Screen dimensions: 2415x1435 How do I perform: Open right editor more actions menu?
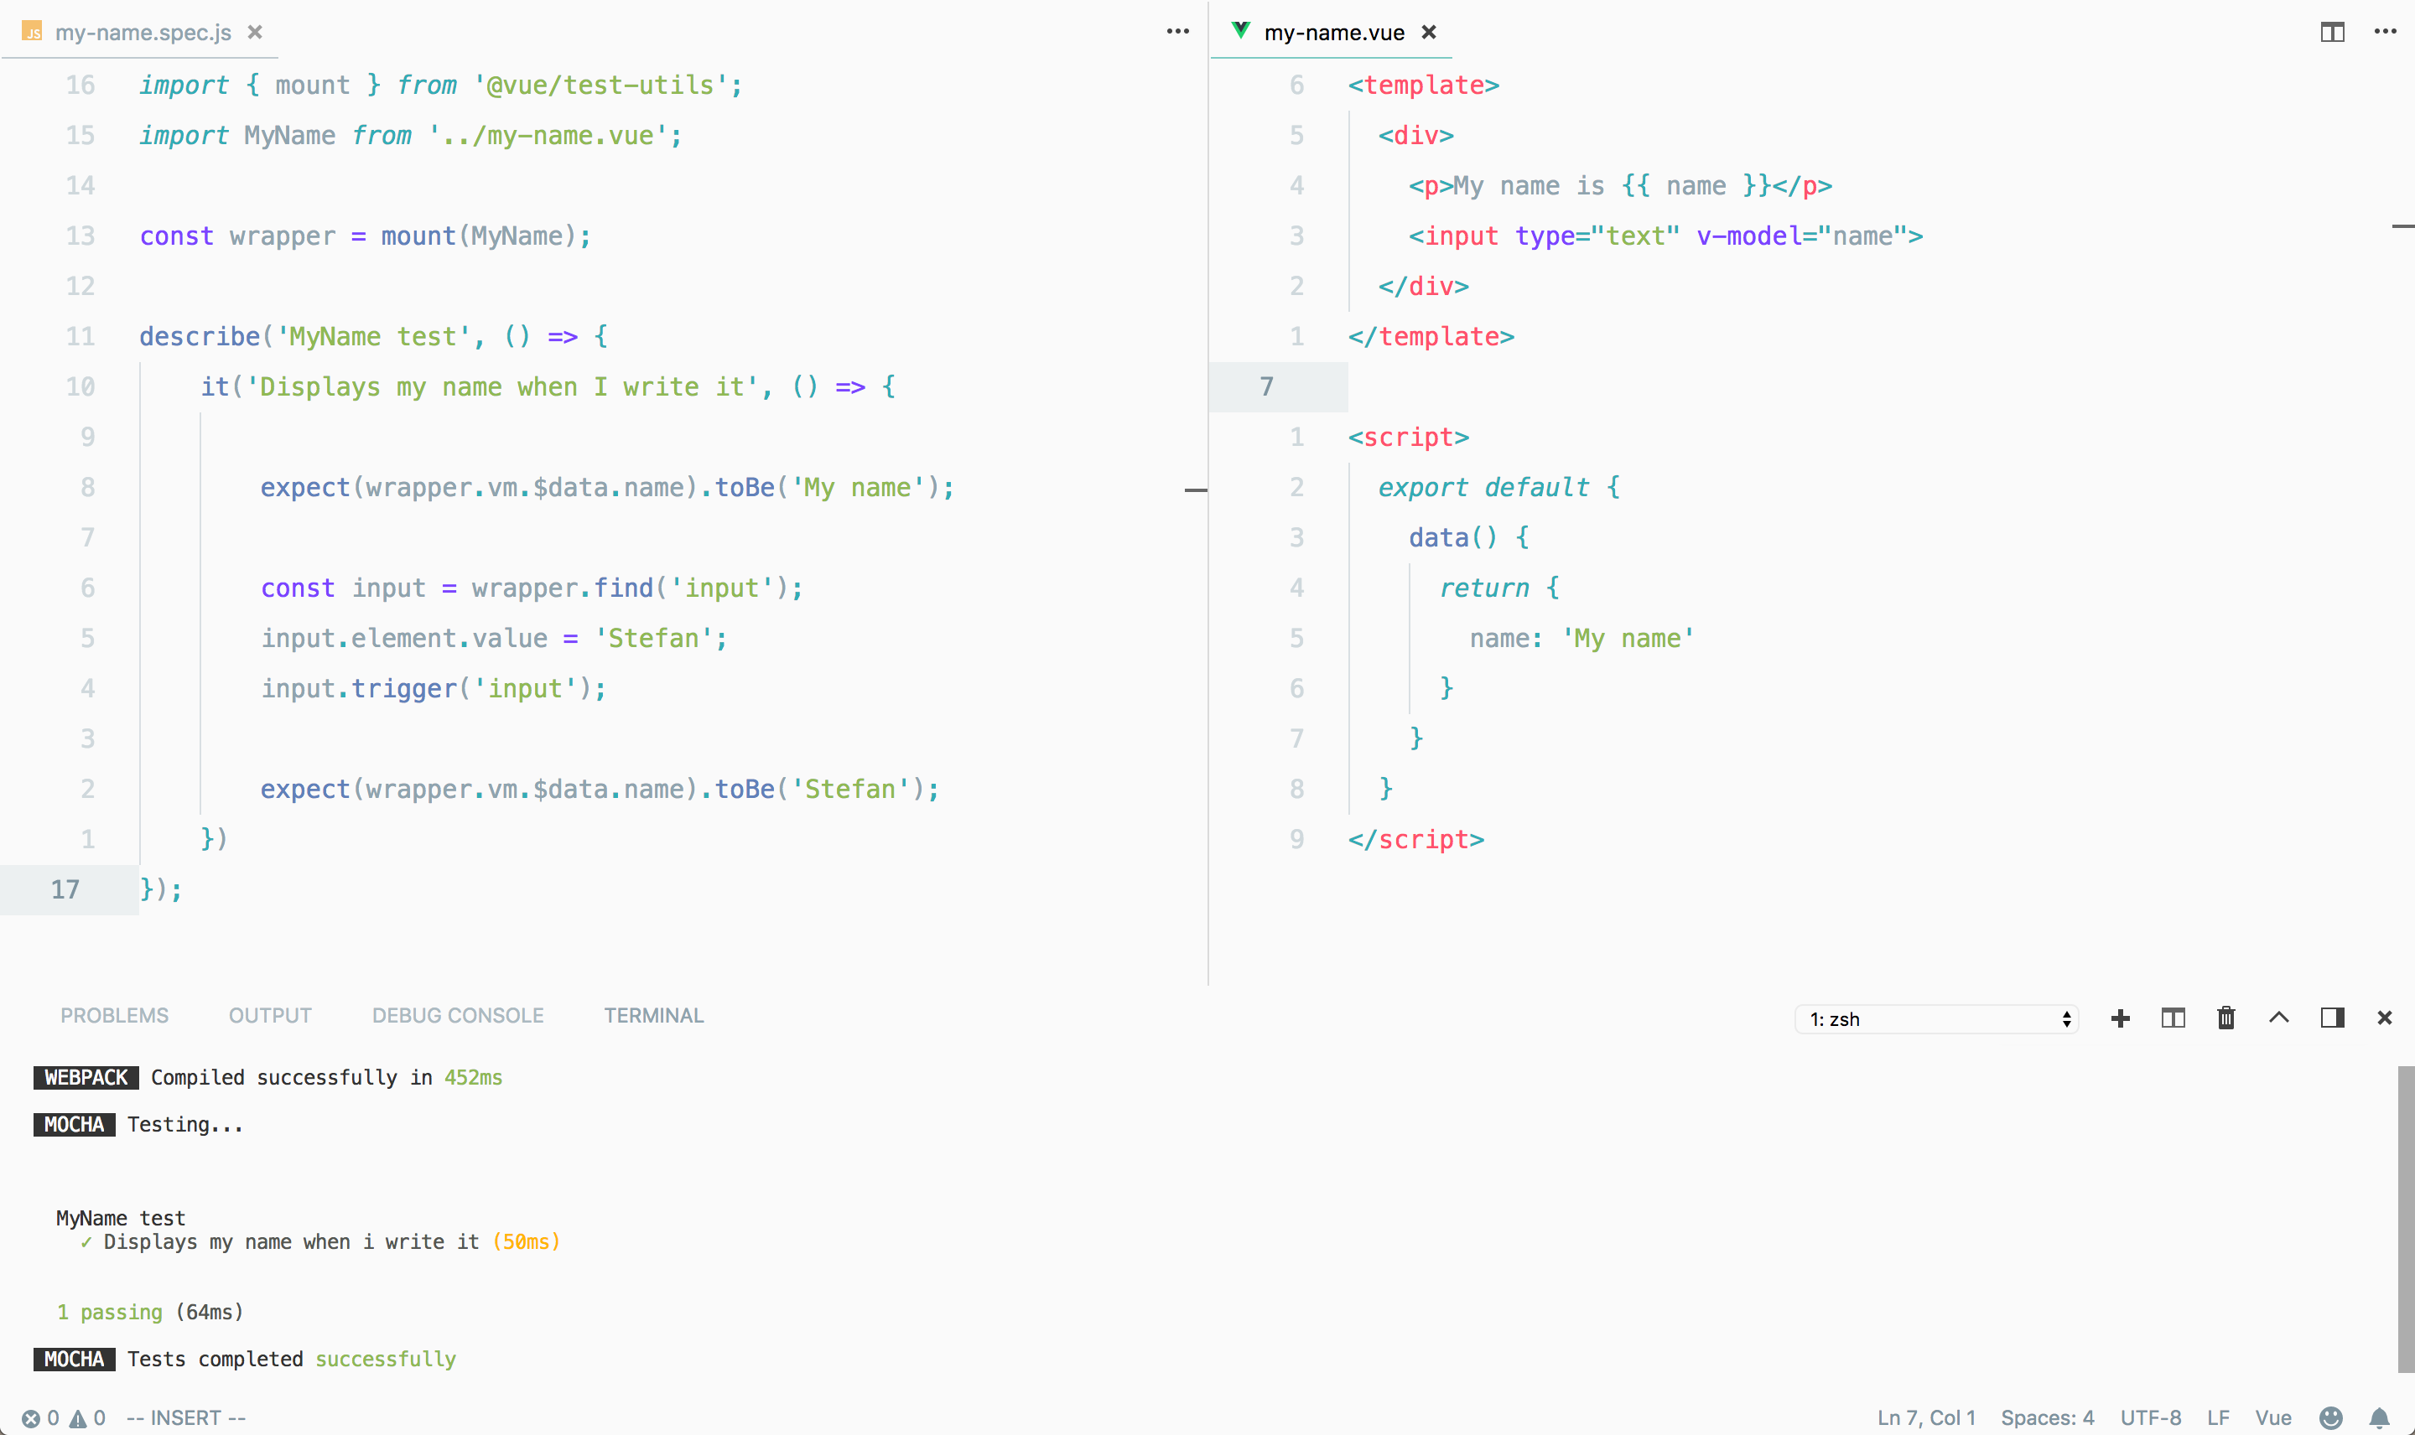(2385, 32)
